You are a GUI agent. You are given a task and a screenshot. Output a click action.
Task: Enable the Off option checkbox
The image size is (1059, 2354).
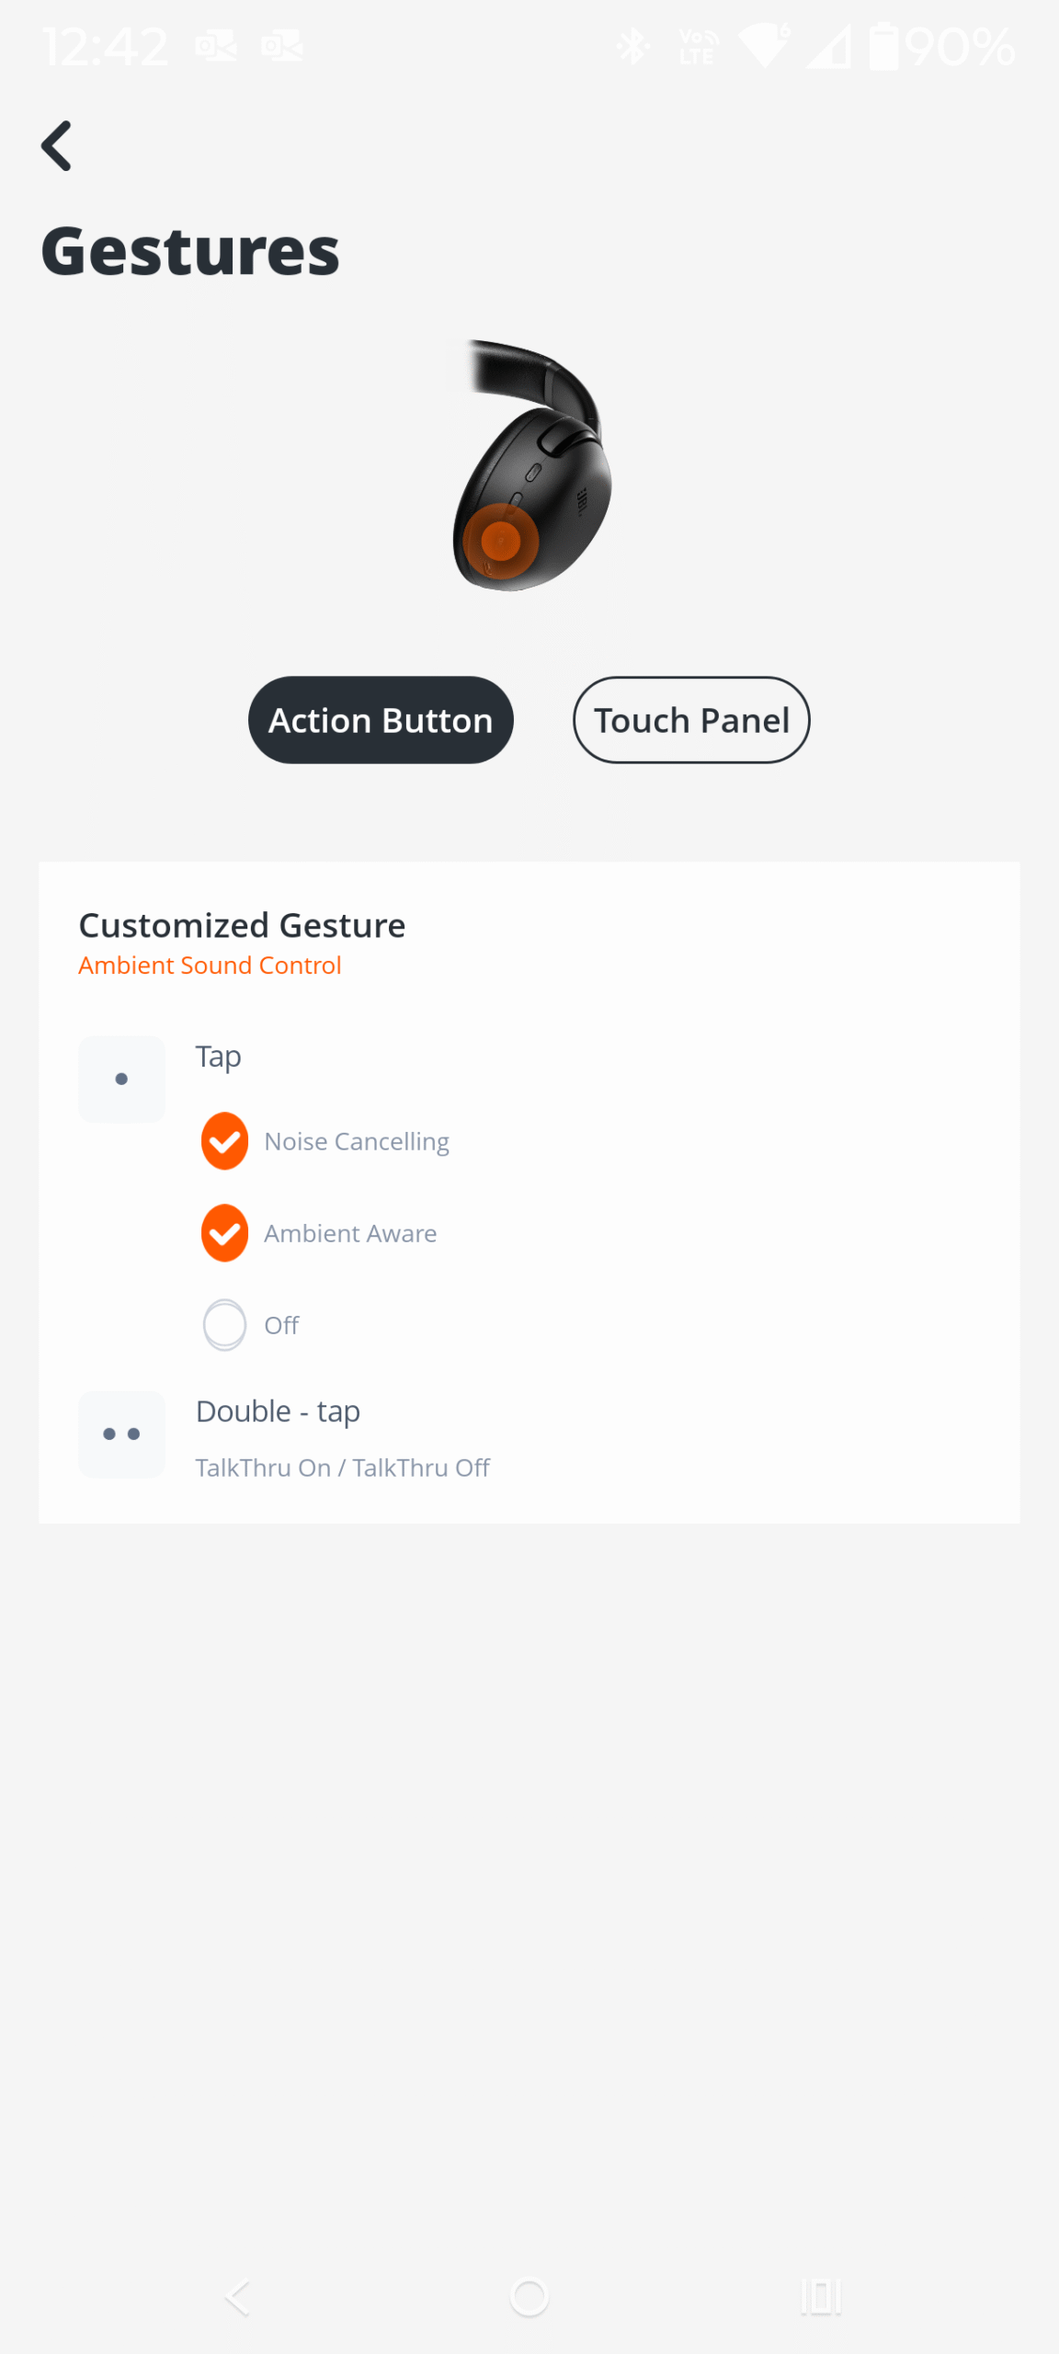pos(224,1324)
